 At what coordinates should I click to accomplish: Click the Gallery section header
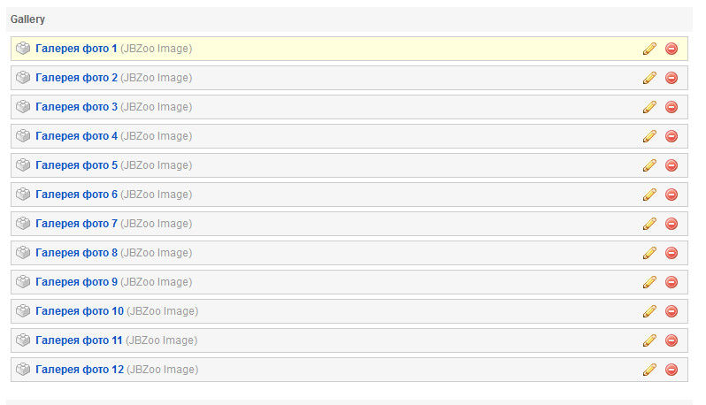(x=28, y=19)
